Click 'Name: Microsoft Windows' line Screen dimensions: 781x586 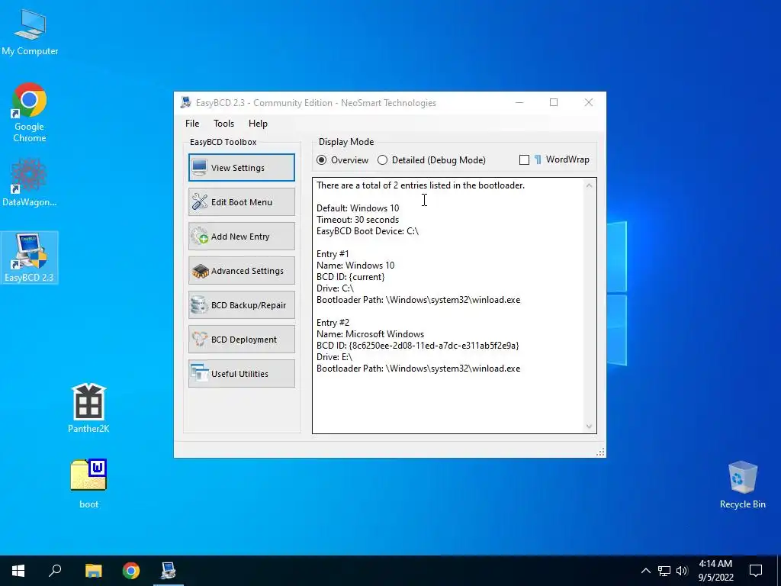[370, 334]
